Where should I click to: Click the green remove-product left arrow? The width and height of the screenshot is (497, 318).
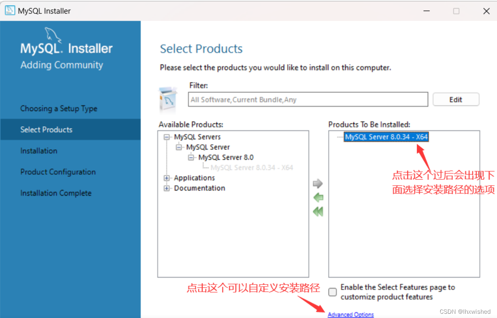[x=318, y=198]
